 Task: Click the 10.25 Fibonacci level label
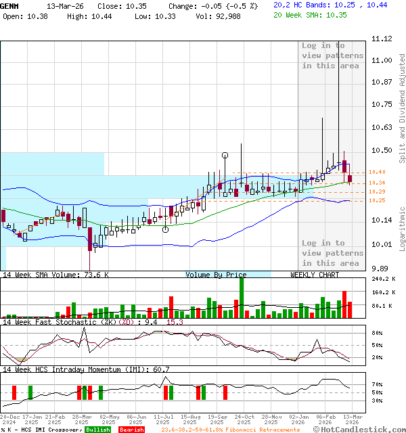tap(377, 200)
